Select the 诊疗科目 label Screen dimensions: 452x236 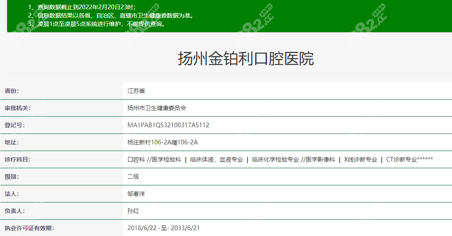click(18, 159)
